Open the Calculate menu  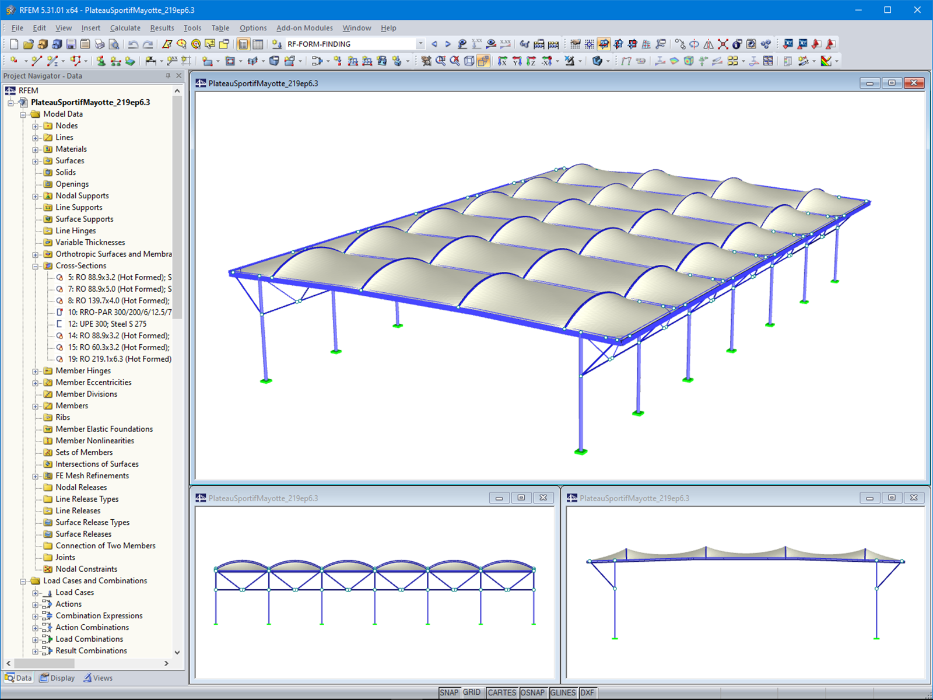[x=125, y=27]
